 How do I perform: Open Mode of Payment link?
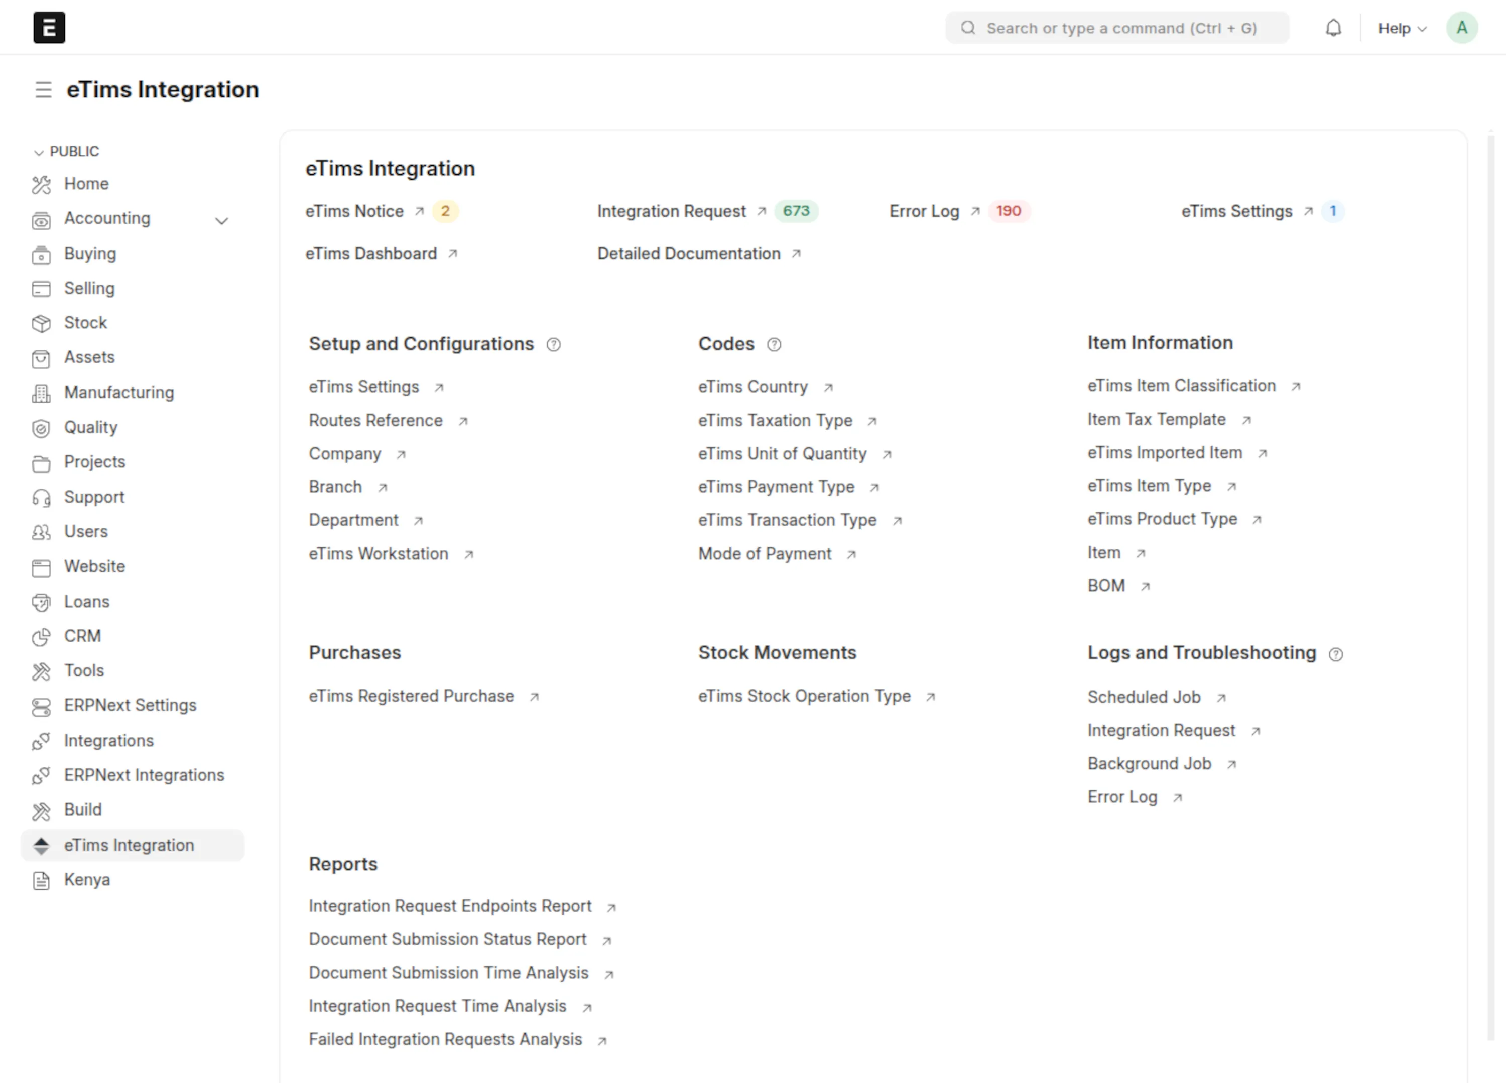point(764,553)
